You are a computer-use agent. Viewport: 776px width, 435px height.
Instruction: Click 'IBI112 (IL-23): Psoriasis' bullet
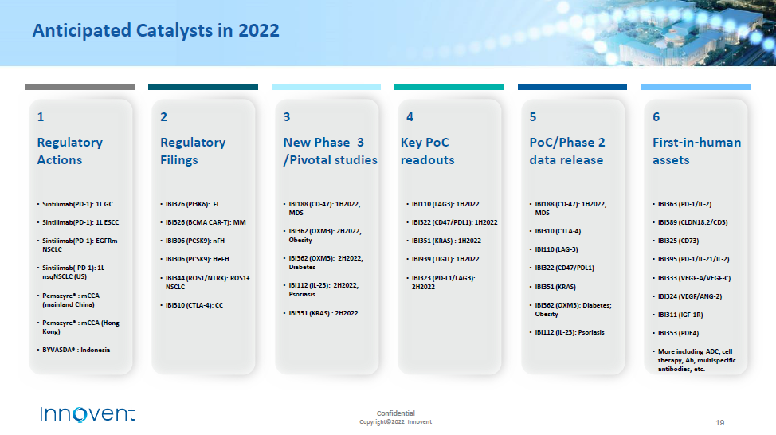pos(570,332)
